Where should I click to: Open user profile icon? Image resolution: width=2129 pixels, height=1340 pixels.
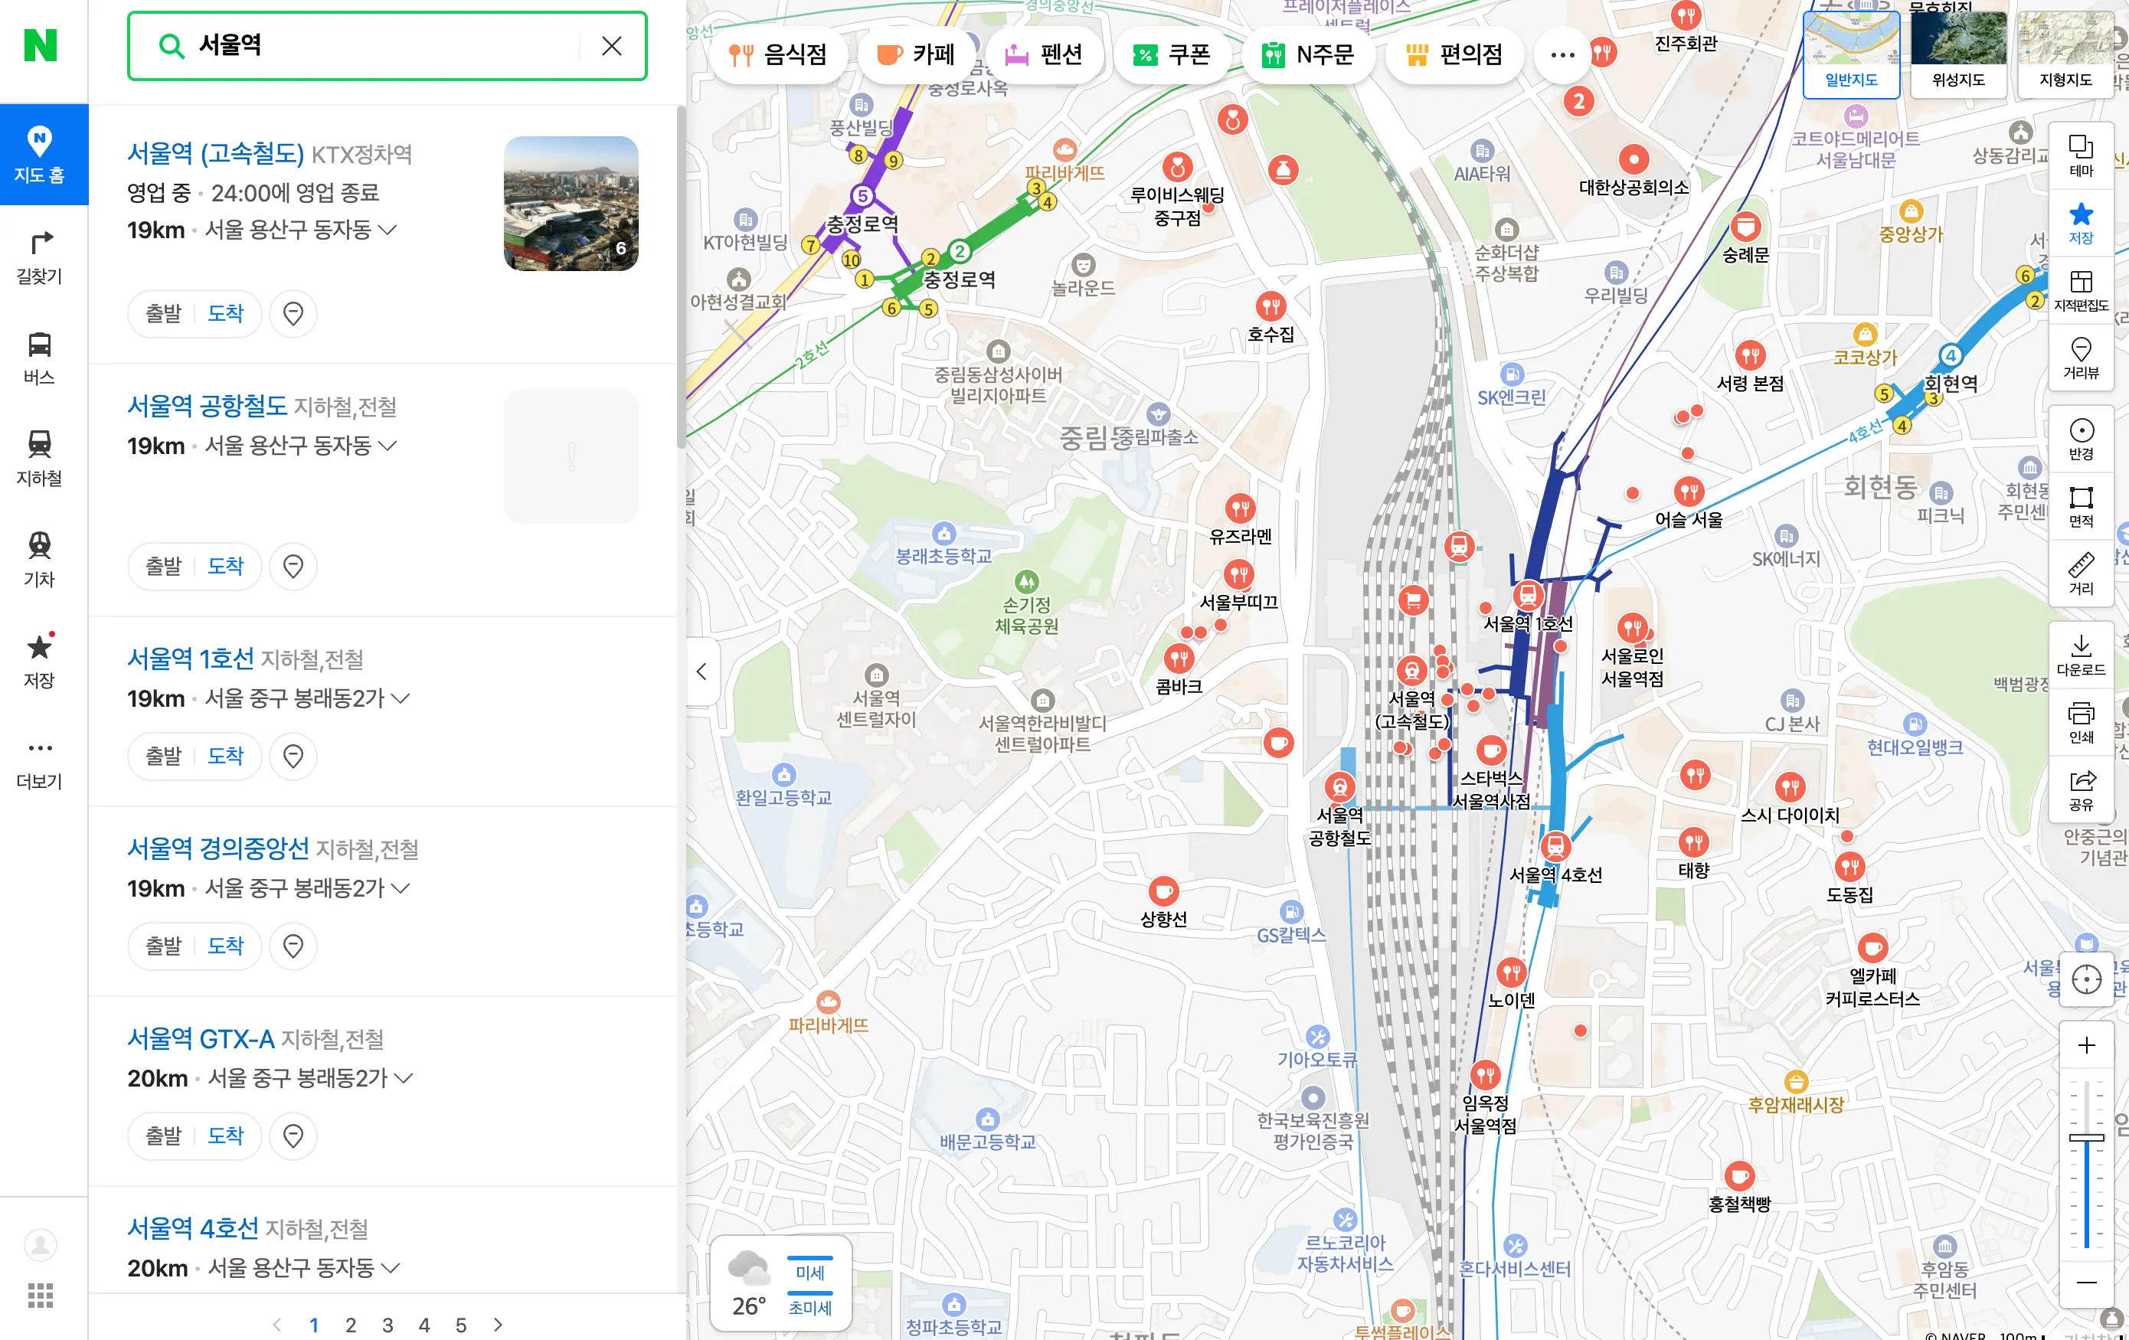point(41,1244)
